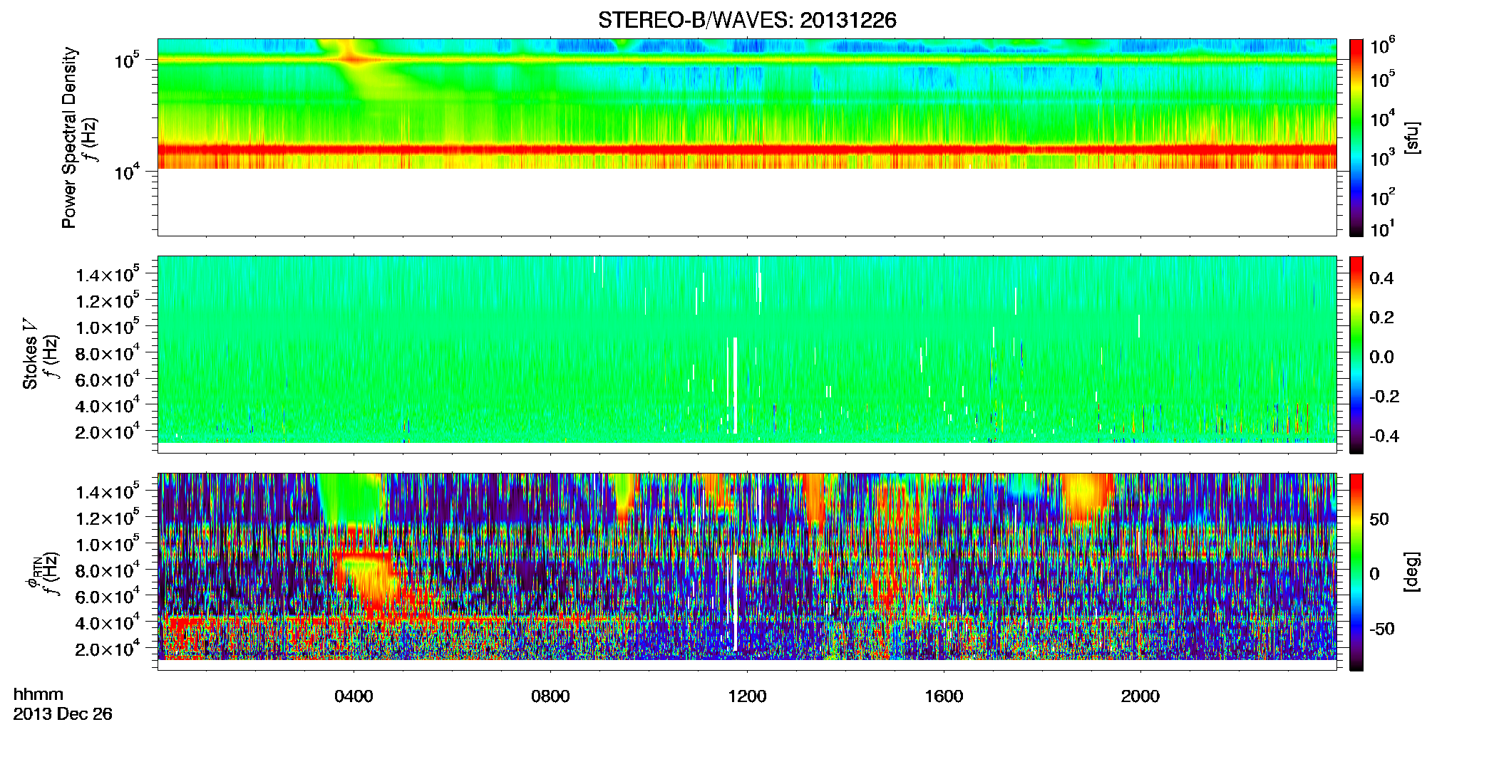The width and height of the screenshot is (1494, 769).
Task: Click the Stokes V colorbar
Action: [x=1356, y=355]
